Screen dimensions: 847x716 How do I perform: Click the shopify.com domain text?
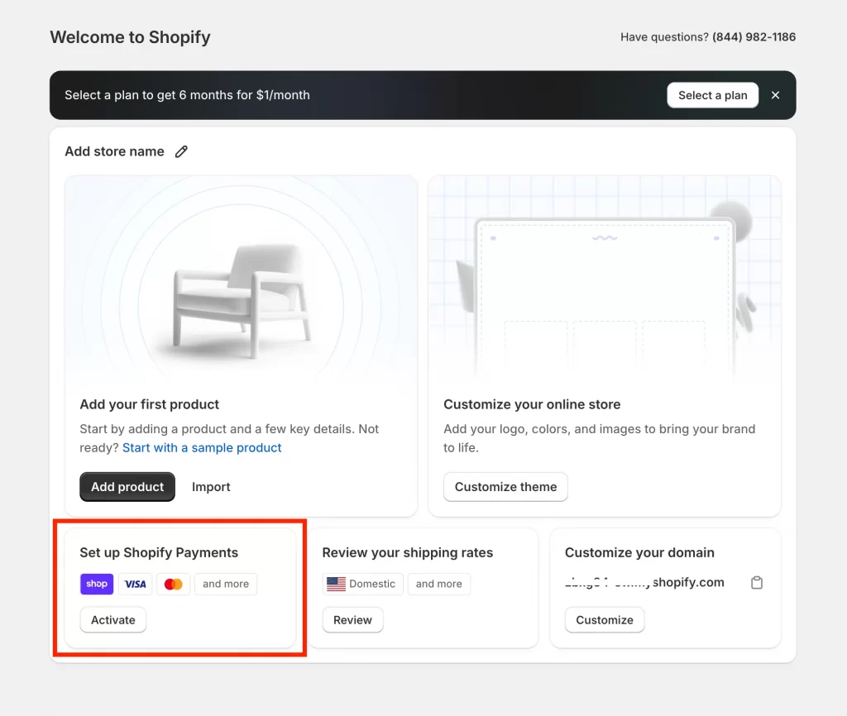(x=644, y=582)
